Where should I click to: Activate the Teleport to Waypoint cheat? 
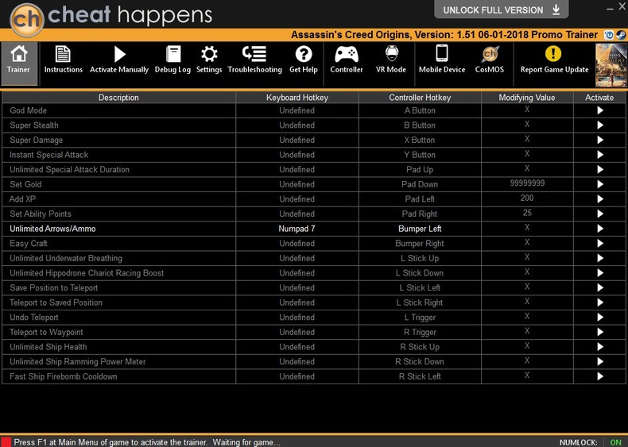(x=599, y=332)
